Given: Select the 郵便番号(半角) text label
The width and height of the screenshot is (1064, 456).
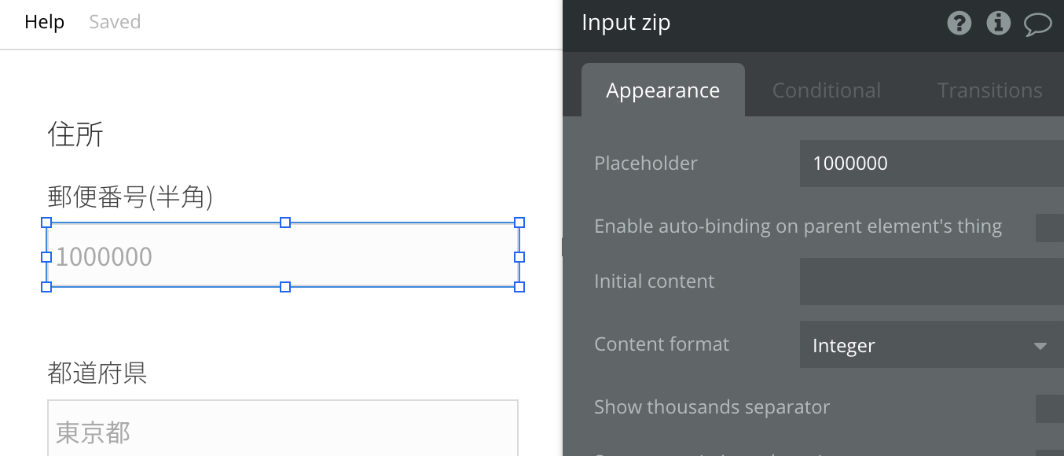Looking at the screenshot, I should point(130,197).
